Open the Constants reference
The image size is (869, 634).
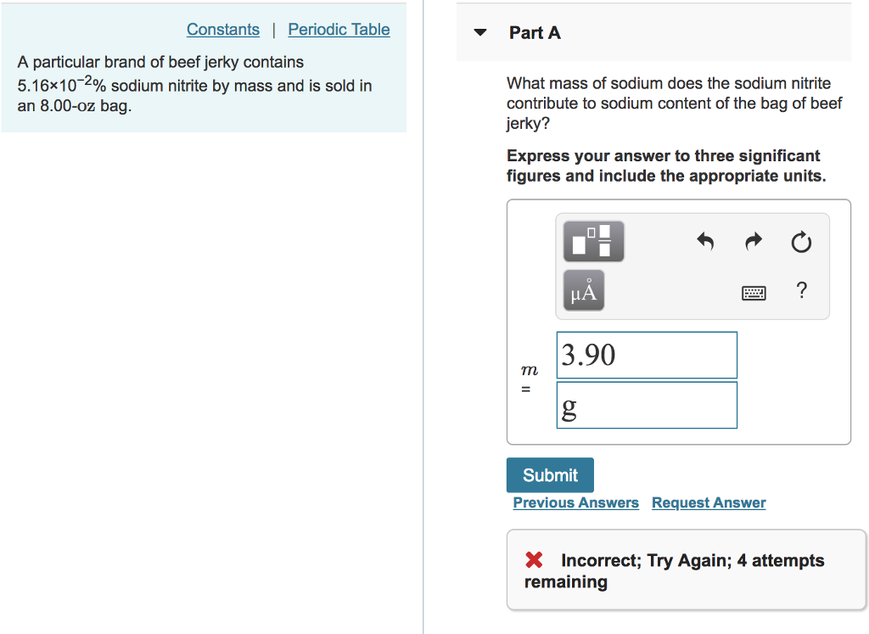222,29
